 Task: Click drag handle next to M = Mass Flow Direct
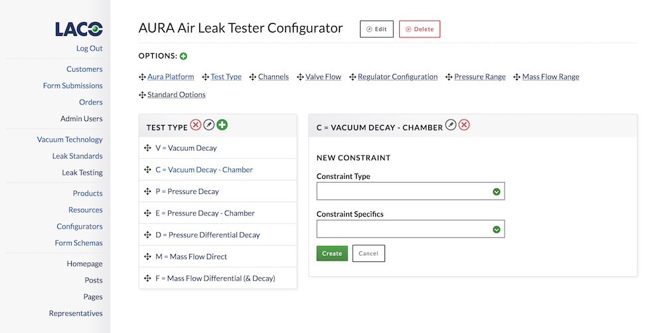pos(147,257)
